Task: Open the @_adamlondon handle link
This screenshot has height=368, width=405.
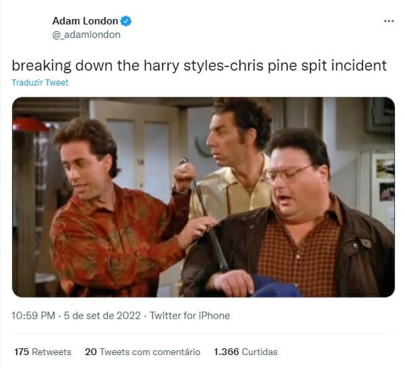Action: [x=86, y=35]
